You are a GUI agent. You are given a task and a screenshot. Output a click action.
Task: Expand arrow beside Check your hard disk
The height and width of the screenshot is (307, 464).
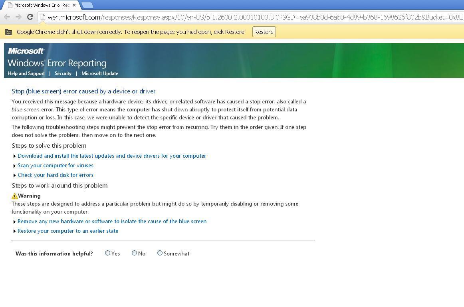[14, 175]
